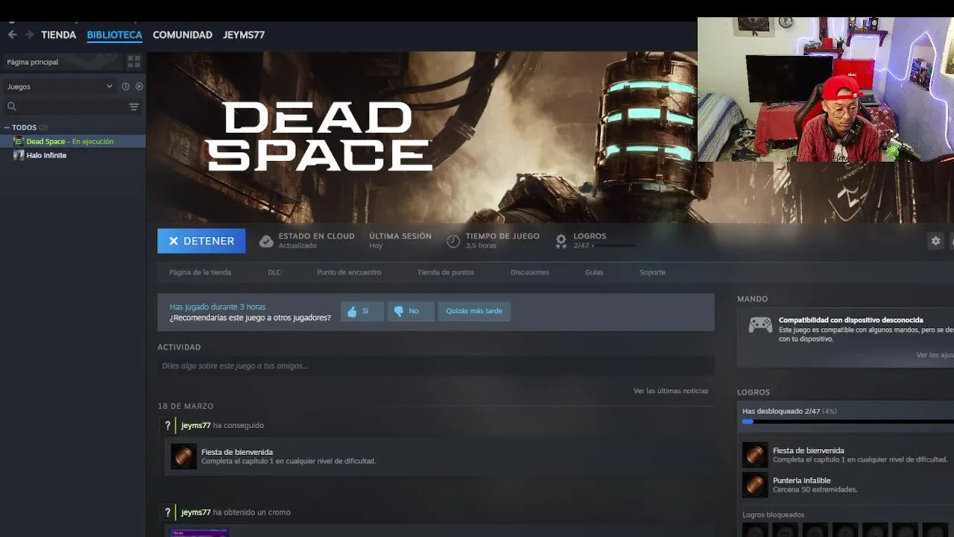Open Fiesta de bienvenida activity title
Screen dimensions: 954x537
[x=237, y=452]
